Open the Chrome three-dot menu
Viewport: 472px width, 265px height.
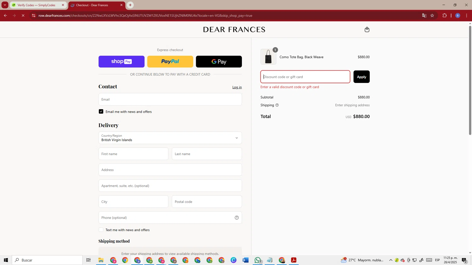[x=467, y=15]
